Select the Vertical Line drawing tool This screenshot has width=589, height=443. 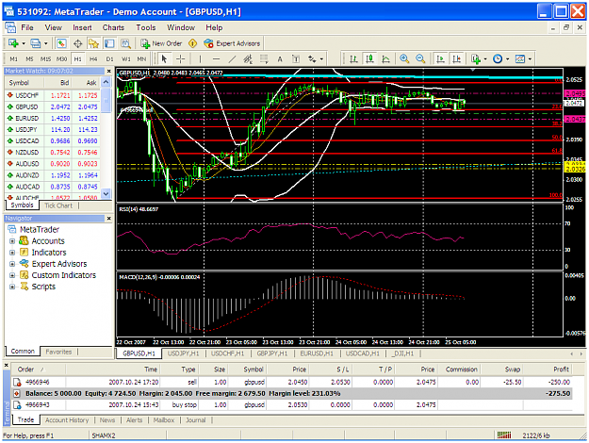pos(200,59)
